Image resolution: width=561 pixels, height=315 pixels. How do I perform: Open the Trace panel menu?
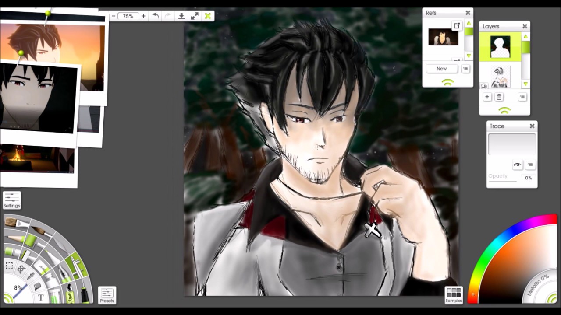[530, 164]
